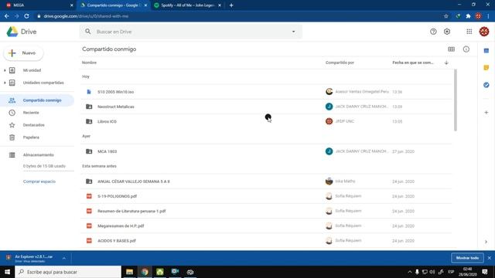The image size is (495, 278).
Task: Open Google apps grid
Action: point(469,32)
